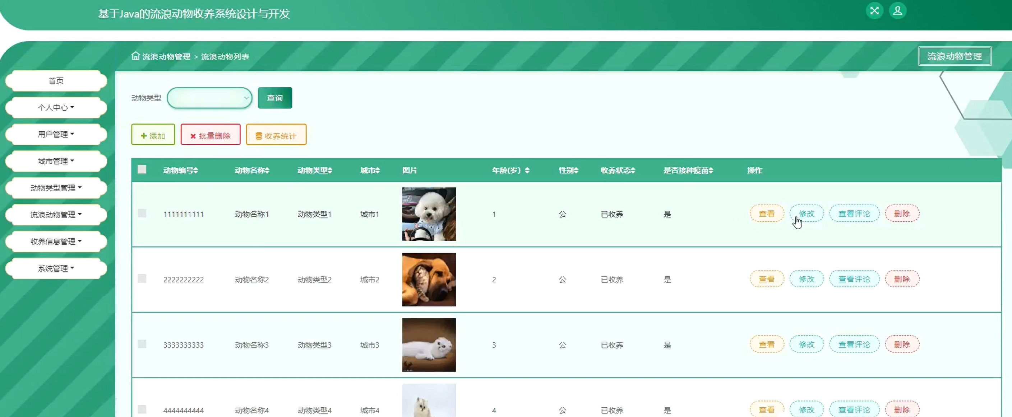Sort by 是否接种疫苗 column arrows
1012x417 pixels.
pos(711,170)
